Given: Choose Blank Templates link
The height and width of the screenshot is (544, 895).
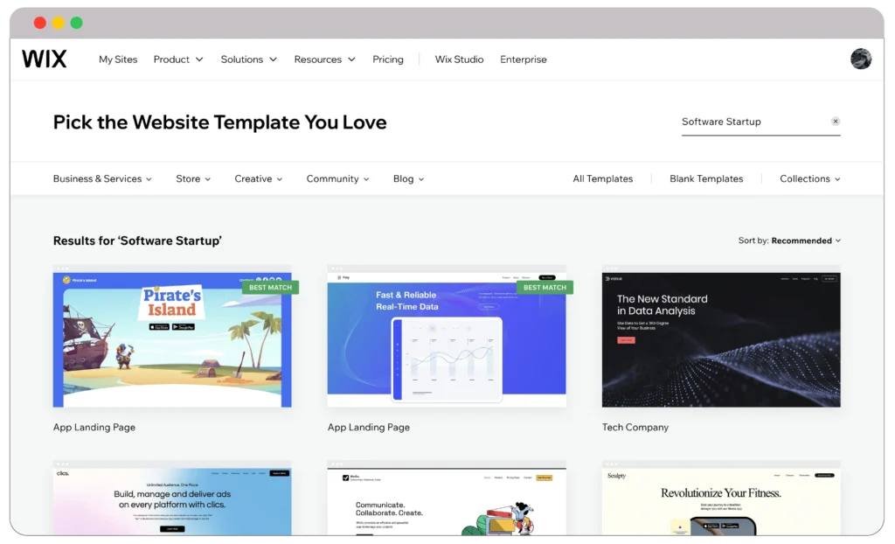Looking at the screenshot, I should pyautogui.click(x=706, y=178).
